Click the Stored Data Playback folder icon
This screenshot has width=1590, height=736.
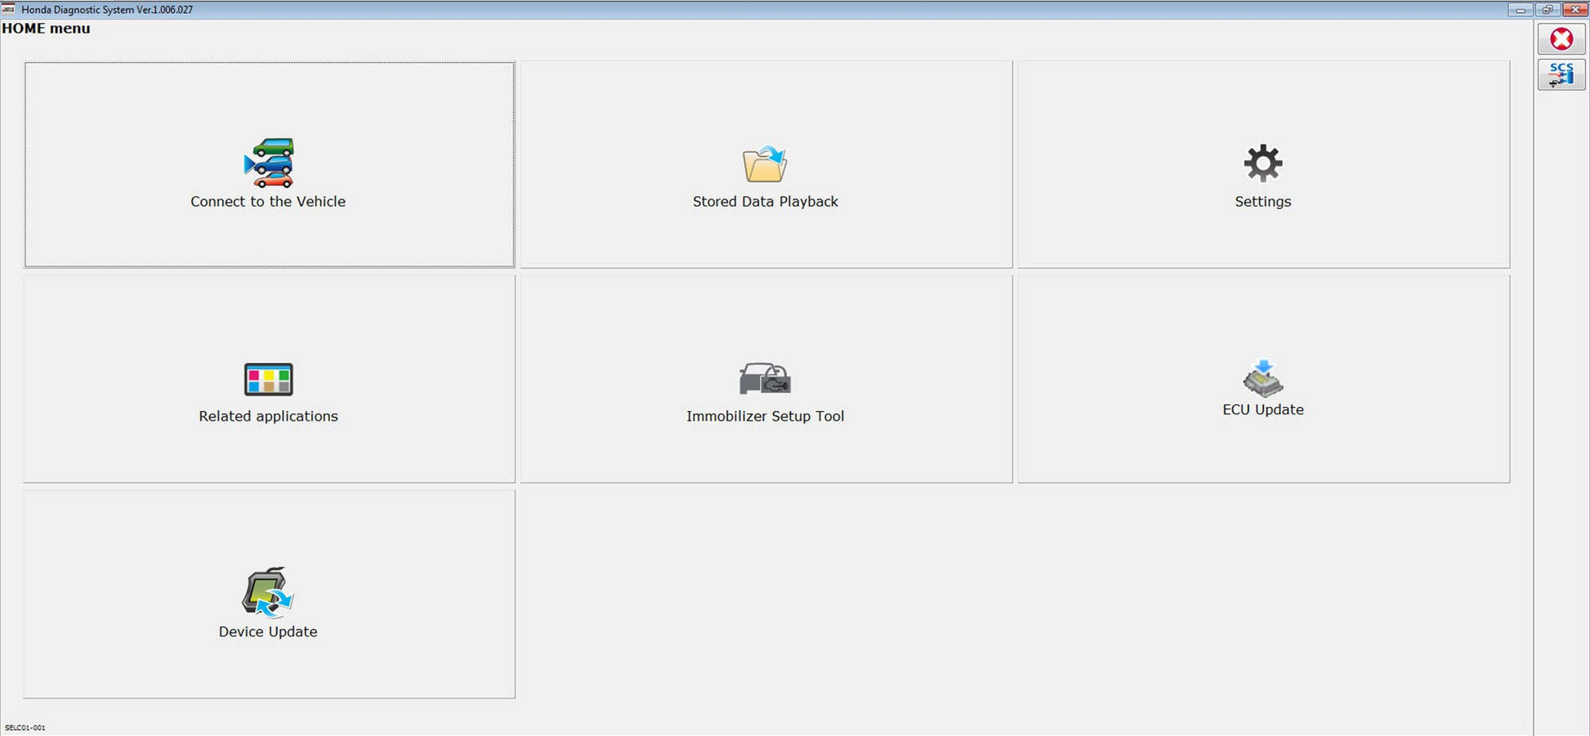(x=765, y=164)
